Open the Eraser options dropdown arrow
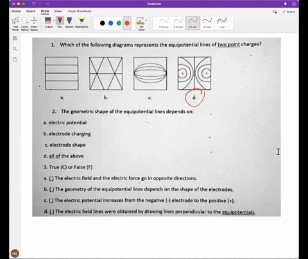 pos(53,21)
